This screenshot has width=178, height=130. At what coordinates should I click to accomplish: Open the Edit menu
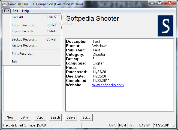pos(16,11)
